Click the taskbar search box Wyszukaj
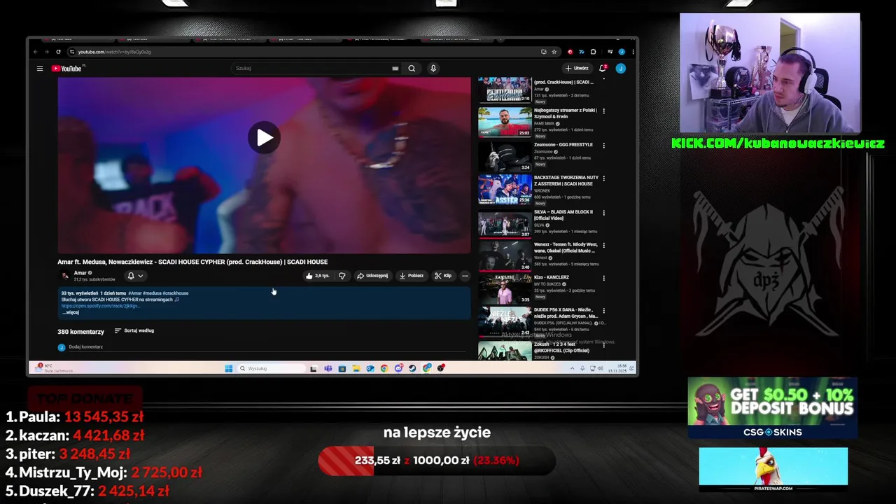 (x=271, y=368)
